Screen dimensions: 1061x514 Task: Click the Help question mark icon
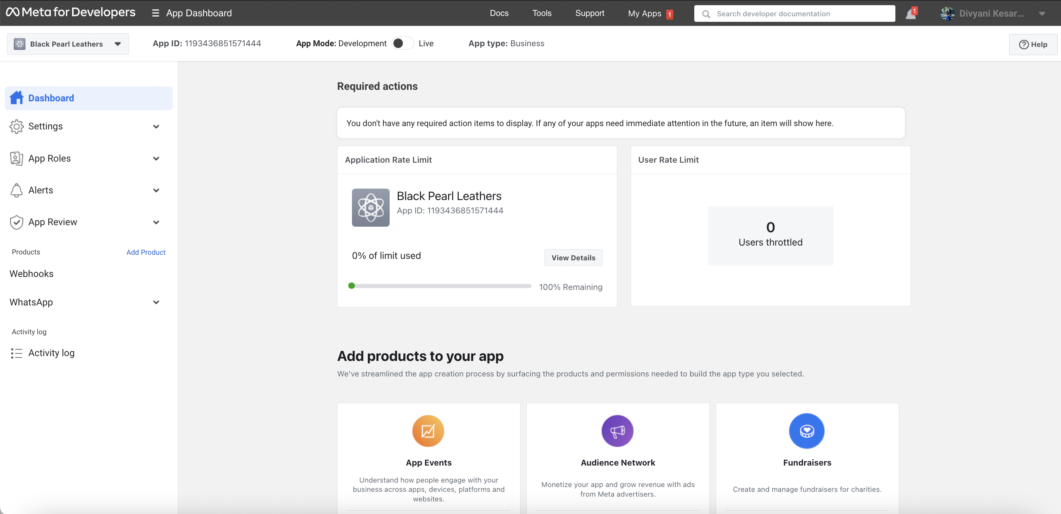(x=1024, y=44)
